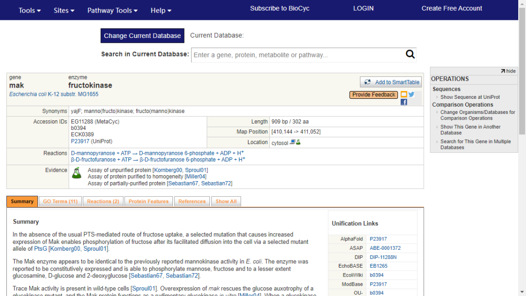Open the Help dropdown menu
The image size is (526, 296).
[x=161, y=10]
